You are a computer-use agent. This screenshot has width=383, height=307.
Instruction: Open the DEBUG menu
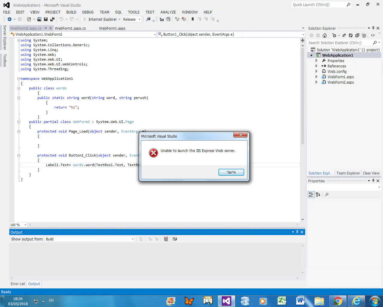pyautogui.click(x=88, y=12)
